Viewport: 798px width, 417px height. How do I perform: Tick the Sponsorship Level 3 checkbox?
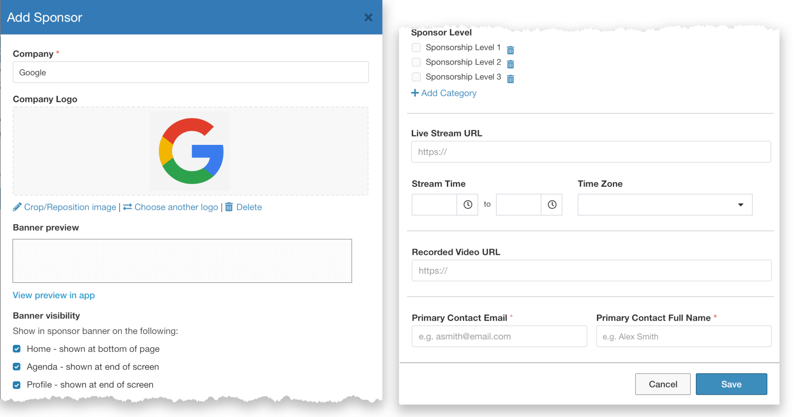416,77
